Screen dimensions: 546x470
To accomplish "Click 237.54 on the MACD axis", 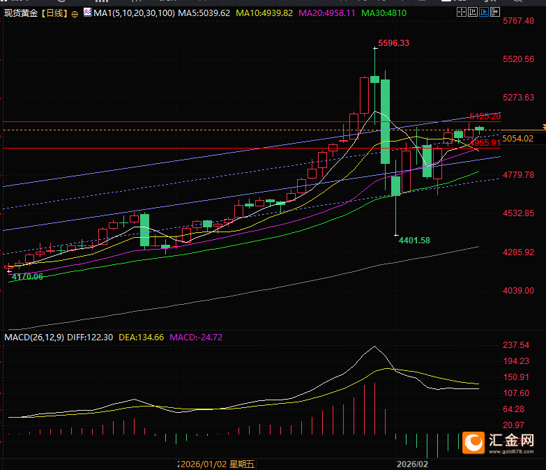I will pyautogui.click(x=516, y=345).
